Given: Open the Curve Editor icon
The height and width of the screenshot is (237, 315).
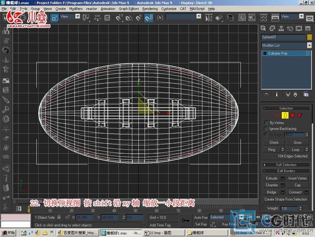Looking at the screenshot, I should (242, 18).
